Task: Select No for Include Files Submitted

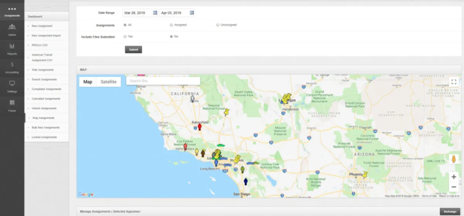Action: 171,36
